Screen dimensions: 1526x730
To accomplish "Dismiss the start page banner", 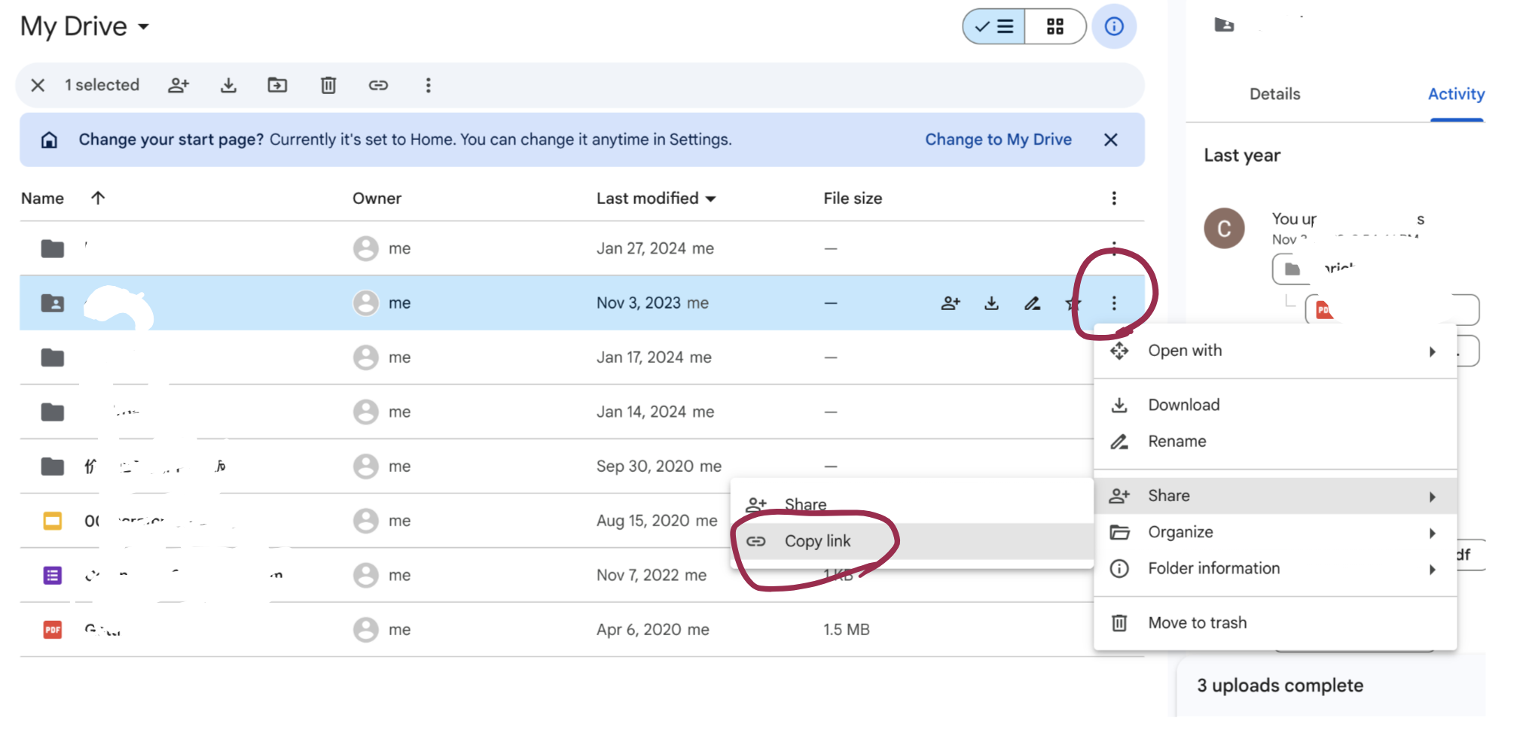I will [1110, 140].
